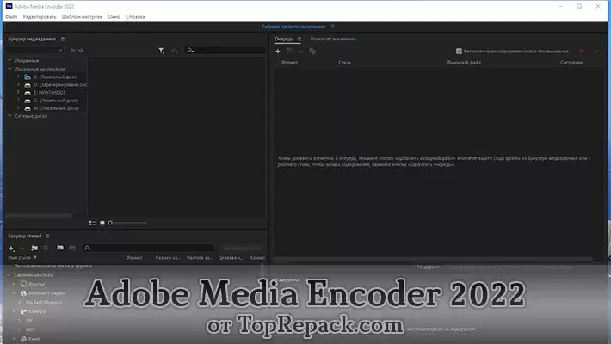Open the Preset Browser panel menu icon

47,236
